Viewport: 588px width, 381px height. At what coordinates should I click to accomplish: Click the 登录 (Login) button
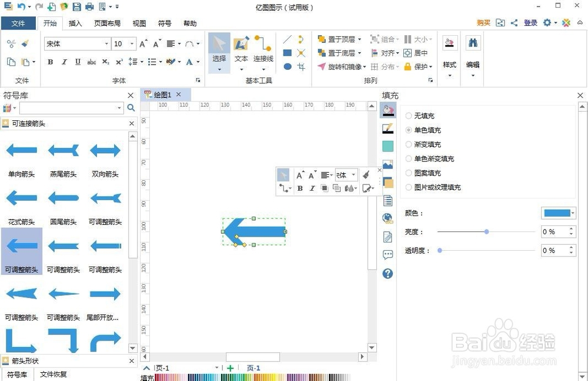click(530, 23)
